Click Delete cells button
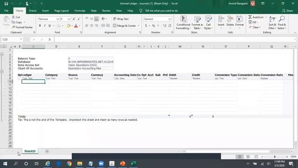The image size is (298, 168). tap(230, 22)
